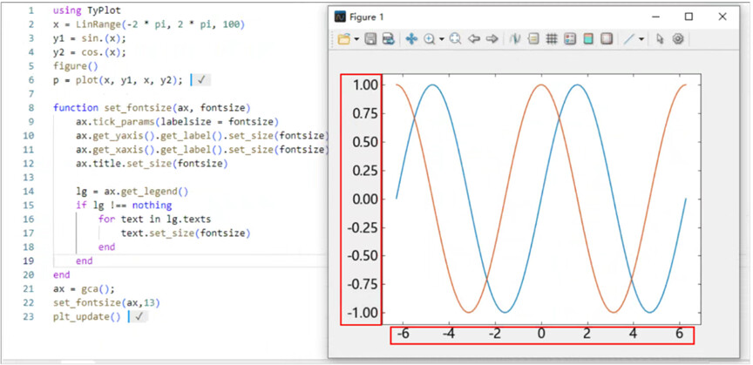Click 'if lg !== nothing' code line

pos(124,205)
